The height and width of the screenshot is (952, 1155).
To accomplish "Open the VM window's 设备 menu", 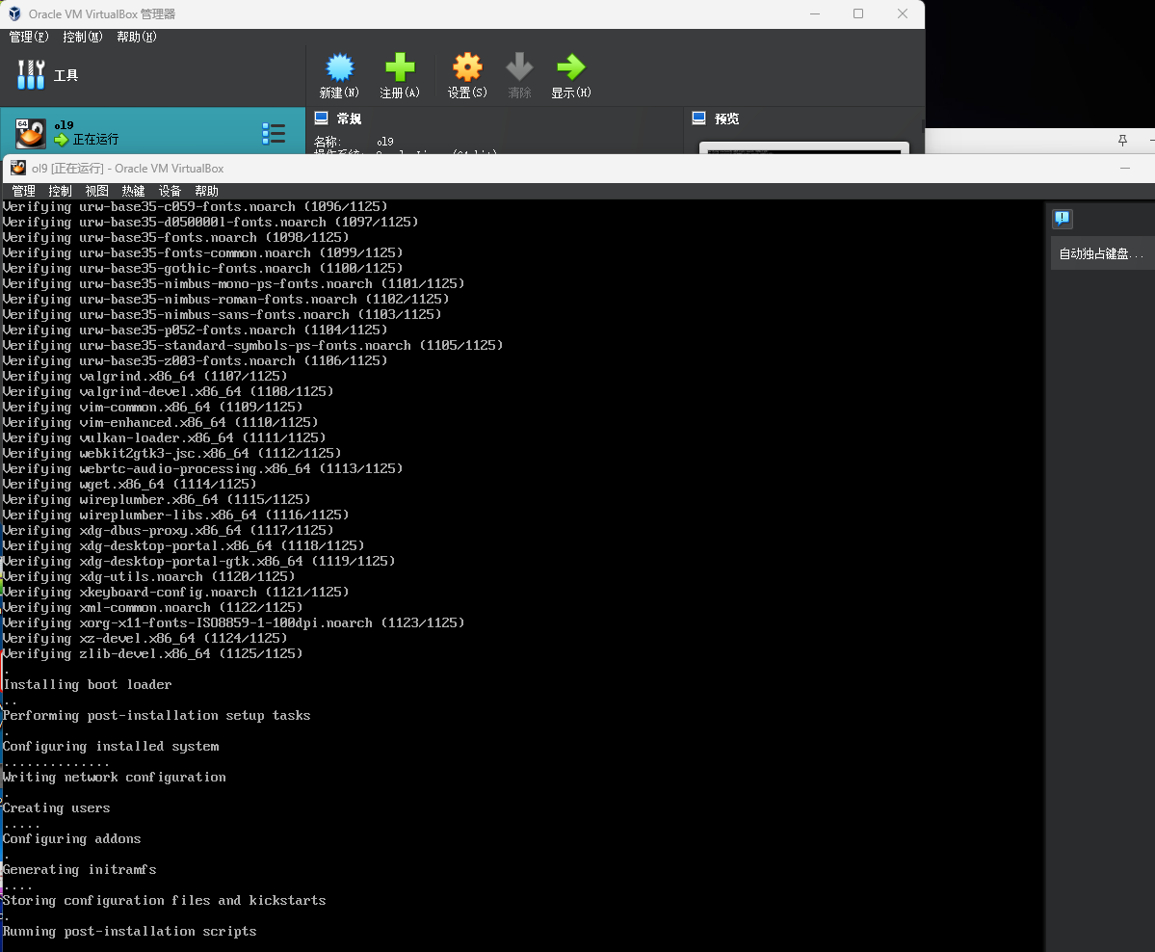I will (x=170, y=191).
